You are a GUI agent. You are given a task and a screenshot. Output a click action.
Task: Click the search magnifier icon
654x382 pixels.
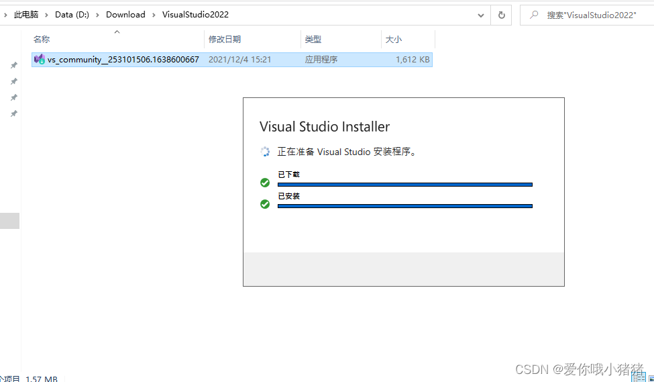[x=533, y=15]
